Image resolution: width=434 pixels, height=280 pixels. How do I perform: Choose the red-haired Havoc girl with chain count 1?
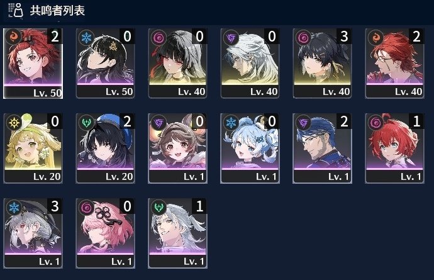(x=394, y=148)
